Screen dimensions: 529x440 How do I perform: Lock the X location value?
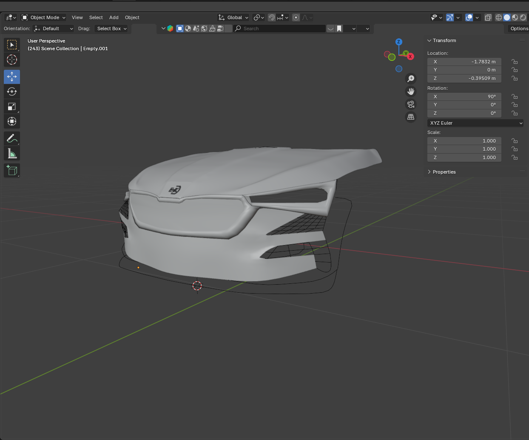[x=515, y=62]
